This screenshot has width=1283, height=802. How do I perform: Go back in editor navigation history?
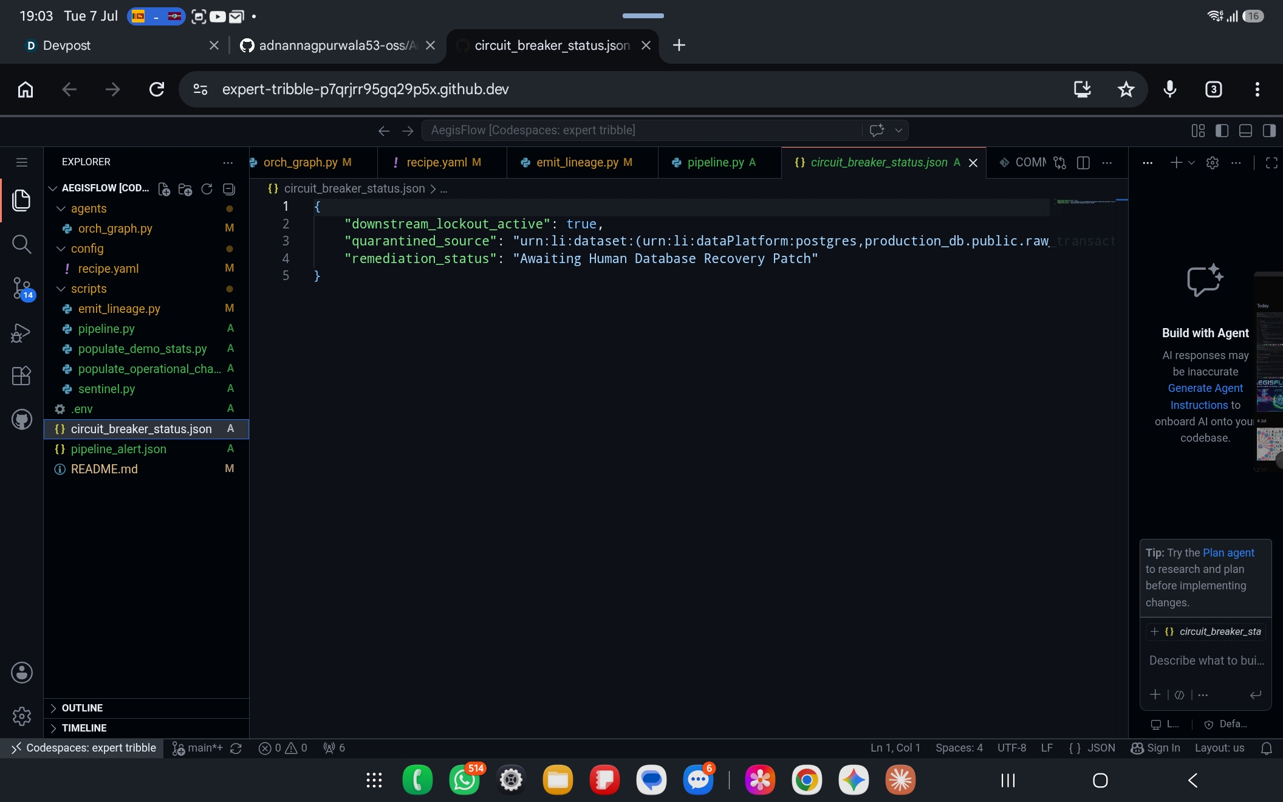[x=383, y=131]
